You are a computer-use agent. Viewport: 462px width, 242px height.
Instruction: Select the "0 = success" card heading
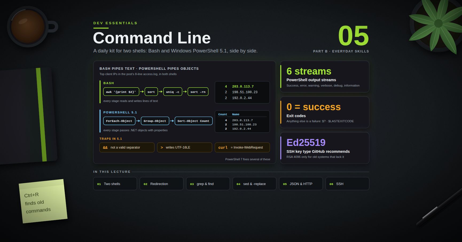314,107
